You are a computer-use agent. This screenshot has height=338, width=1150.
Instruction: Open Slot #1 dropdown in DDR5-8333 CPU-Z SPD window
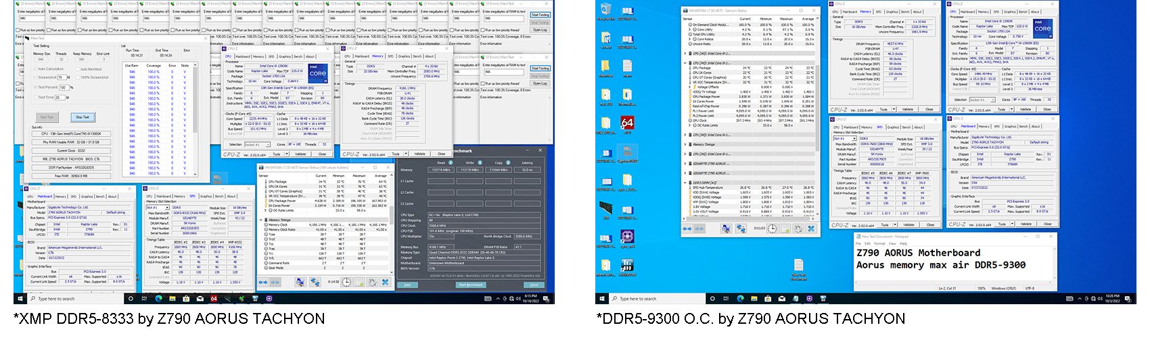pyautogui.click(x=158, y=208)
